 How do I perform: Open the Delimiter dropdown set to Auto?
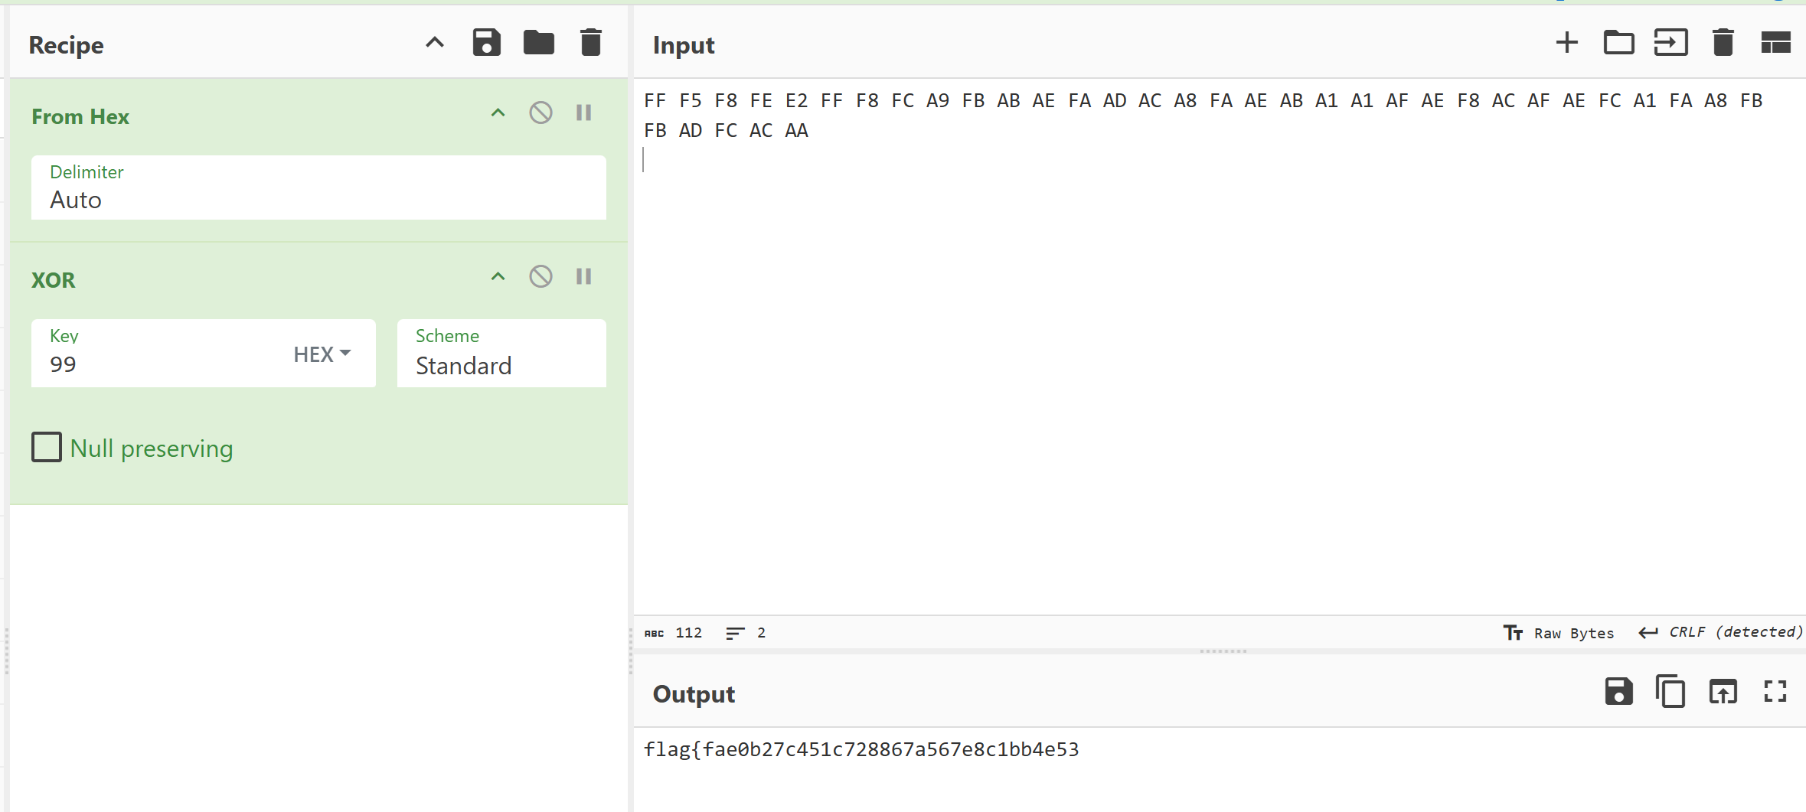point(318,188)
